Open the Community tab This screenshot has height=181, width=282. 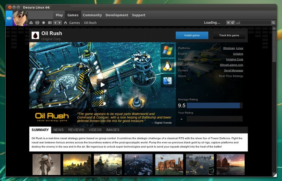coord(92,15)
